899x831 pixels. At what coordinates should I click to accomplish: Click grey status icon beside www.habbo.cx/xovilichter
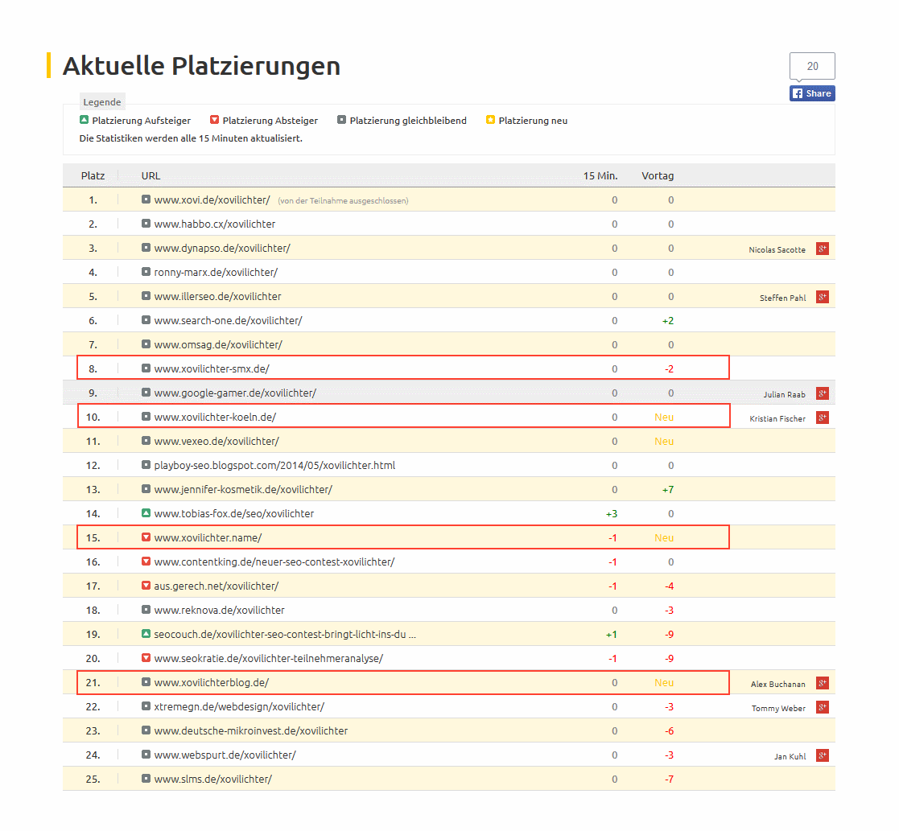[x=146, y=224]
